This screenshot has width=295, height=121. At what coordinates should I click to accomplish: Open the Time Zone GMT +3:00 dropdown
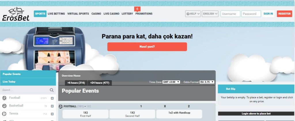point(171,82)
